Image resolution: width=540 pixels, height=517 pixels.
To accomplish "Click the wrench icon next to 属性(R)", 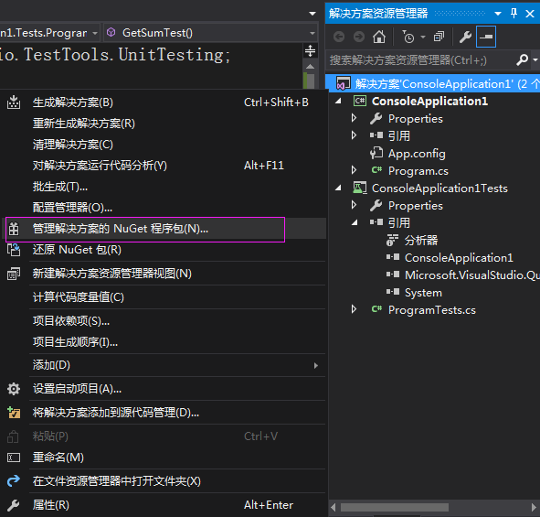I will click(14, 505).
